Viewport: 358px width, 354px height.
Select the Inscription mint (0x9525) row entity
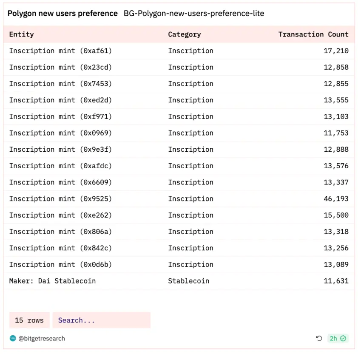tap(60, 198)
